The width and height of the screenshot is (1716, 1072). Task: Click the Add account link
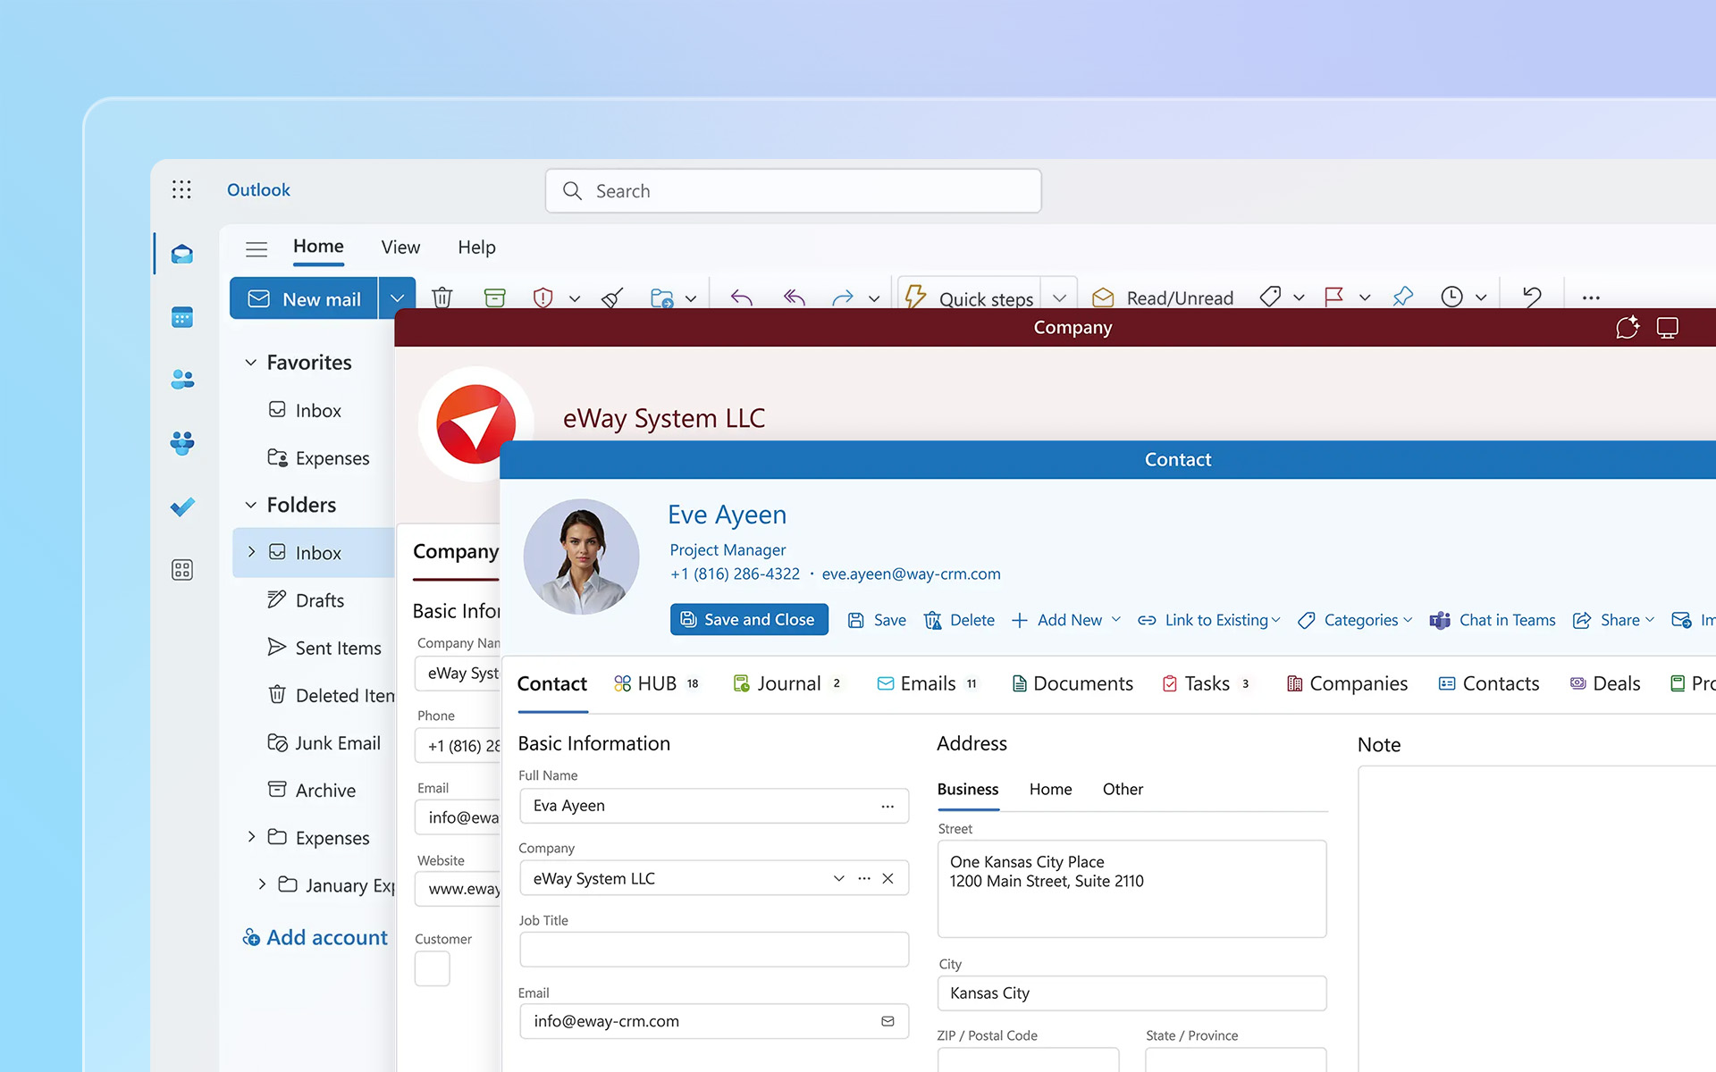click(315, 937)
